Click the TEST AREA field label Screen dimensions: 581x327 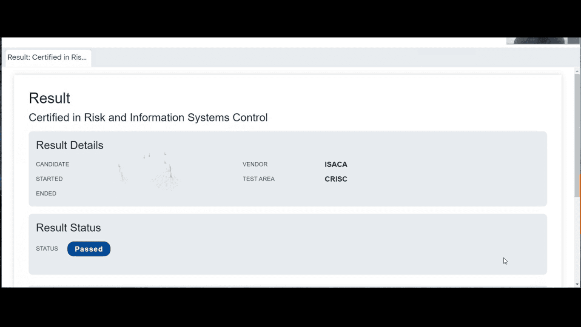tap(259, 179)
